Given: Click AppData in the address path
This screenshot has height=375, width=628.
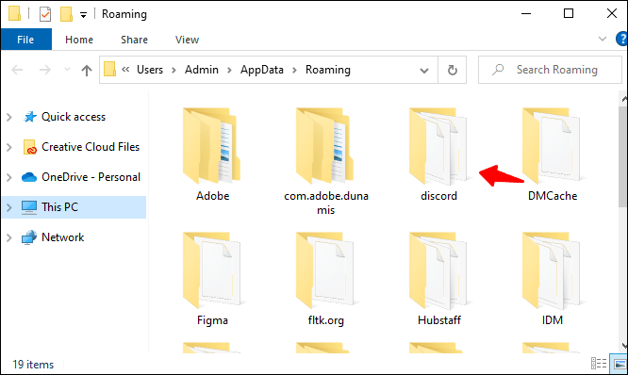Looking at the screenshot, I should tap(262, 70).
